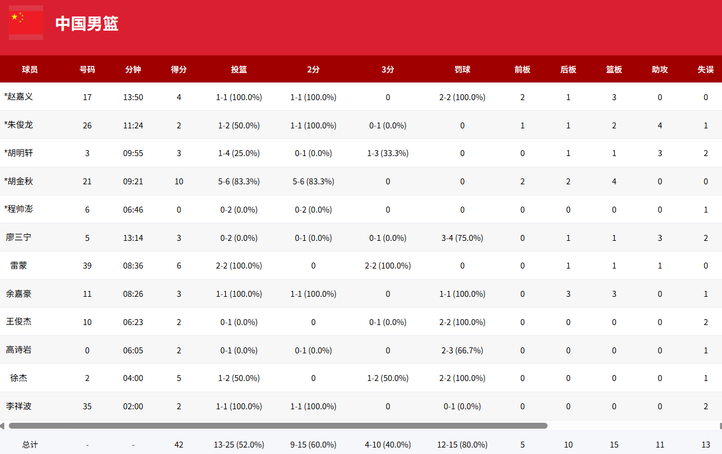The width and height of the screenshot is (722, 454).
Task: Click 李祥波's free throws 0-1 (0.0%)
Action: (463, 406)
